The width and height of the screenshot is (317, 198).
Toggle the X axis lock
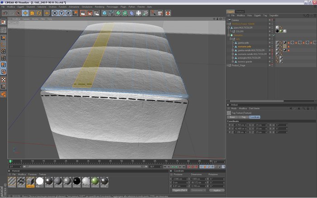(x=55, y=13)
